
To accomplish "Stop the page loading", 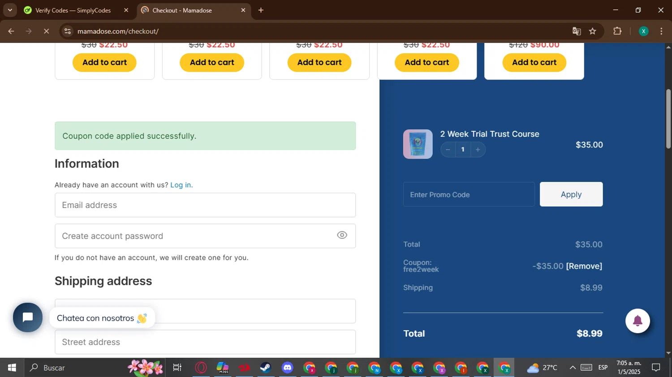I will (x=46, y=31).
